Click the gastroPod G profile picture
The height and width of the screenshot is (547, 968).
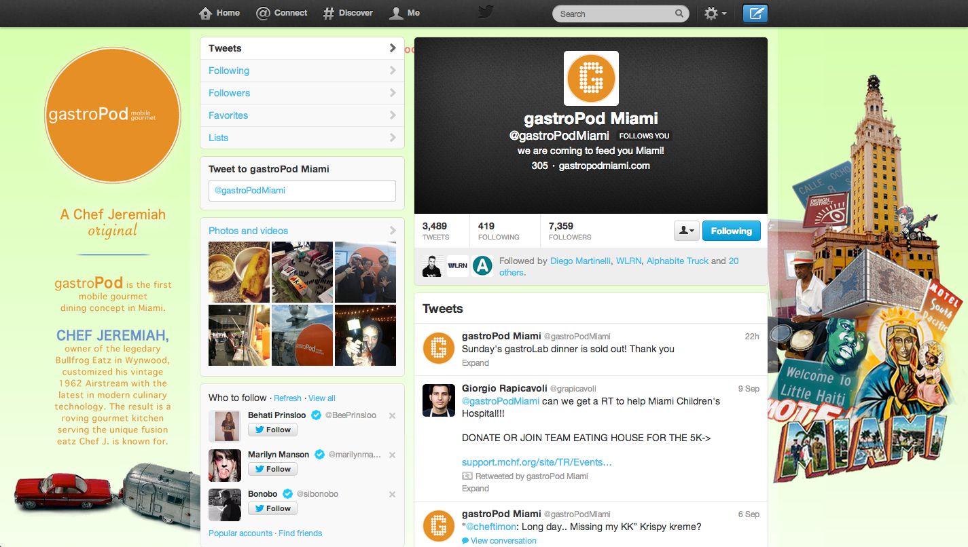[x=591, y=78]
